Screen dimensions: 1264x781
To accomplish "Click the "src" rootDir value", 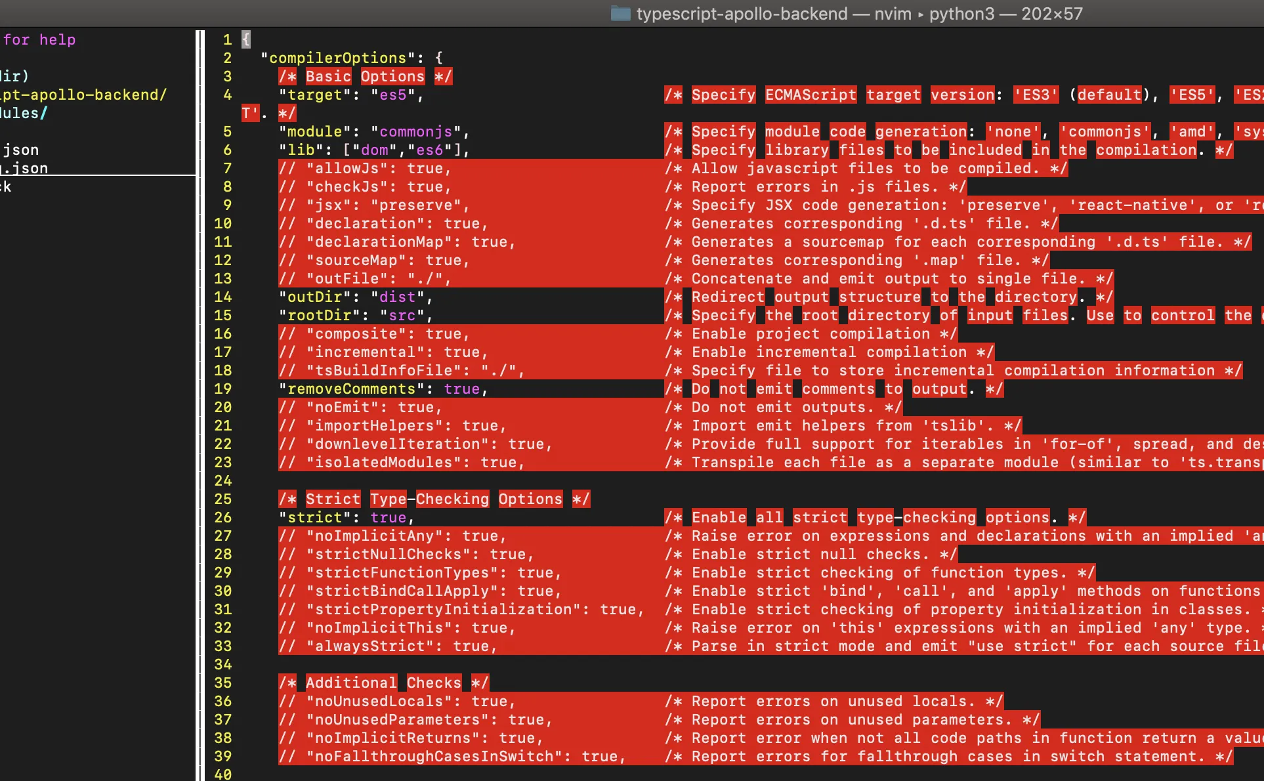I will [x=402, y=315].
